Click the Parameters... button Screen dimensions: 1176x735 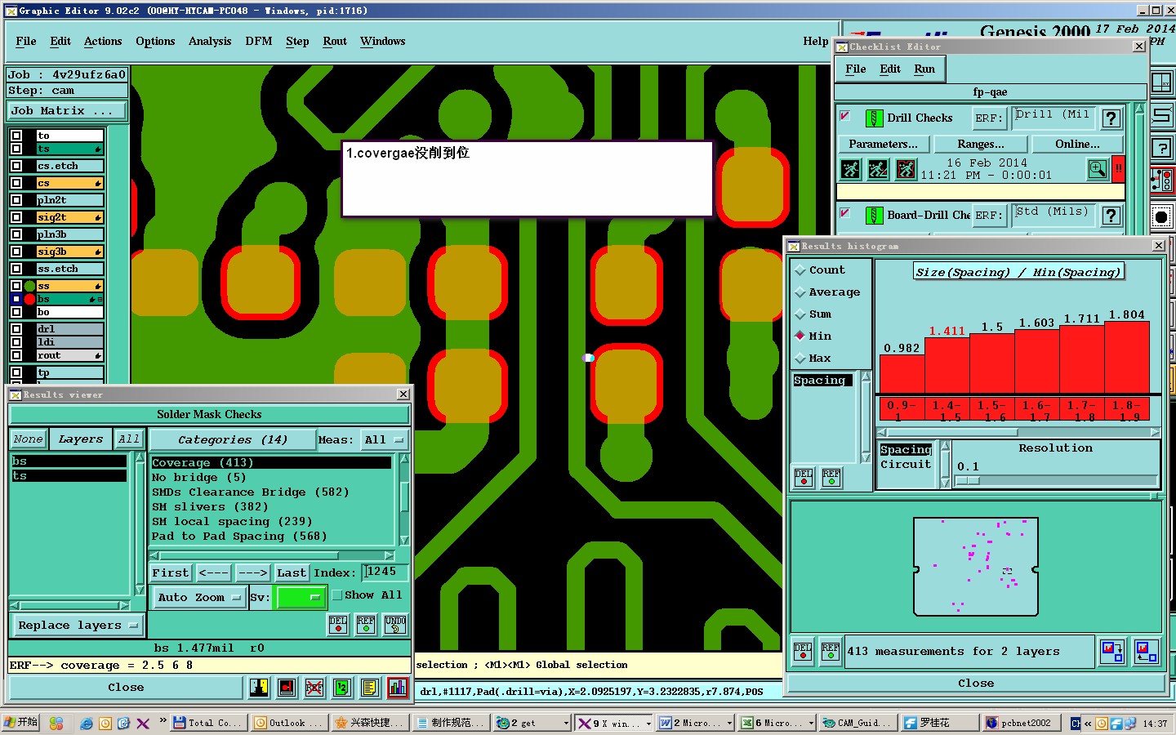[883, 144]
